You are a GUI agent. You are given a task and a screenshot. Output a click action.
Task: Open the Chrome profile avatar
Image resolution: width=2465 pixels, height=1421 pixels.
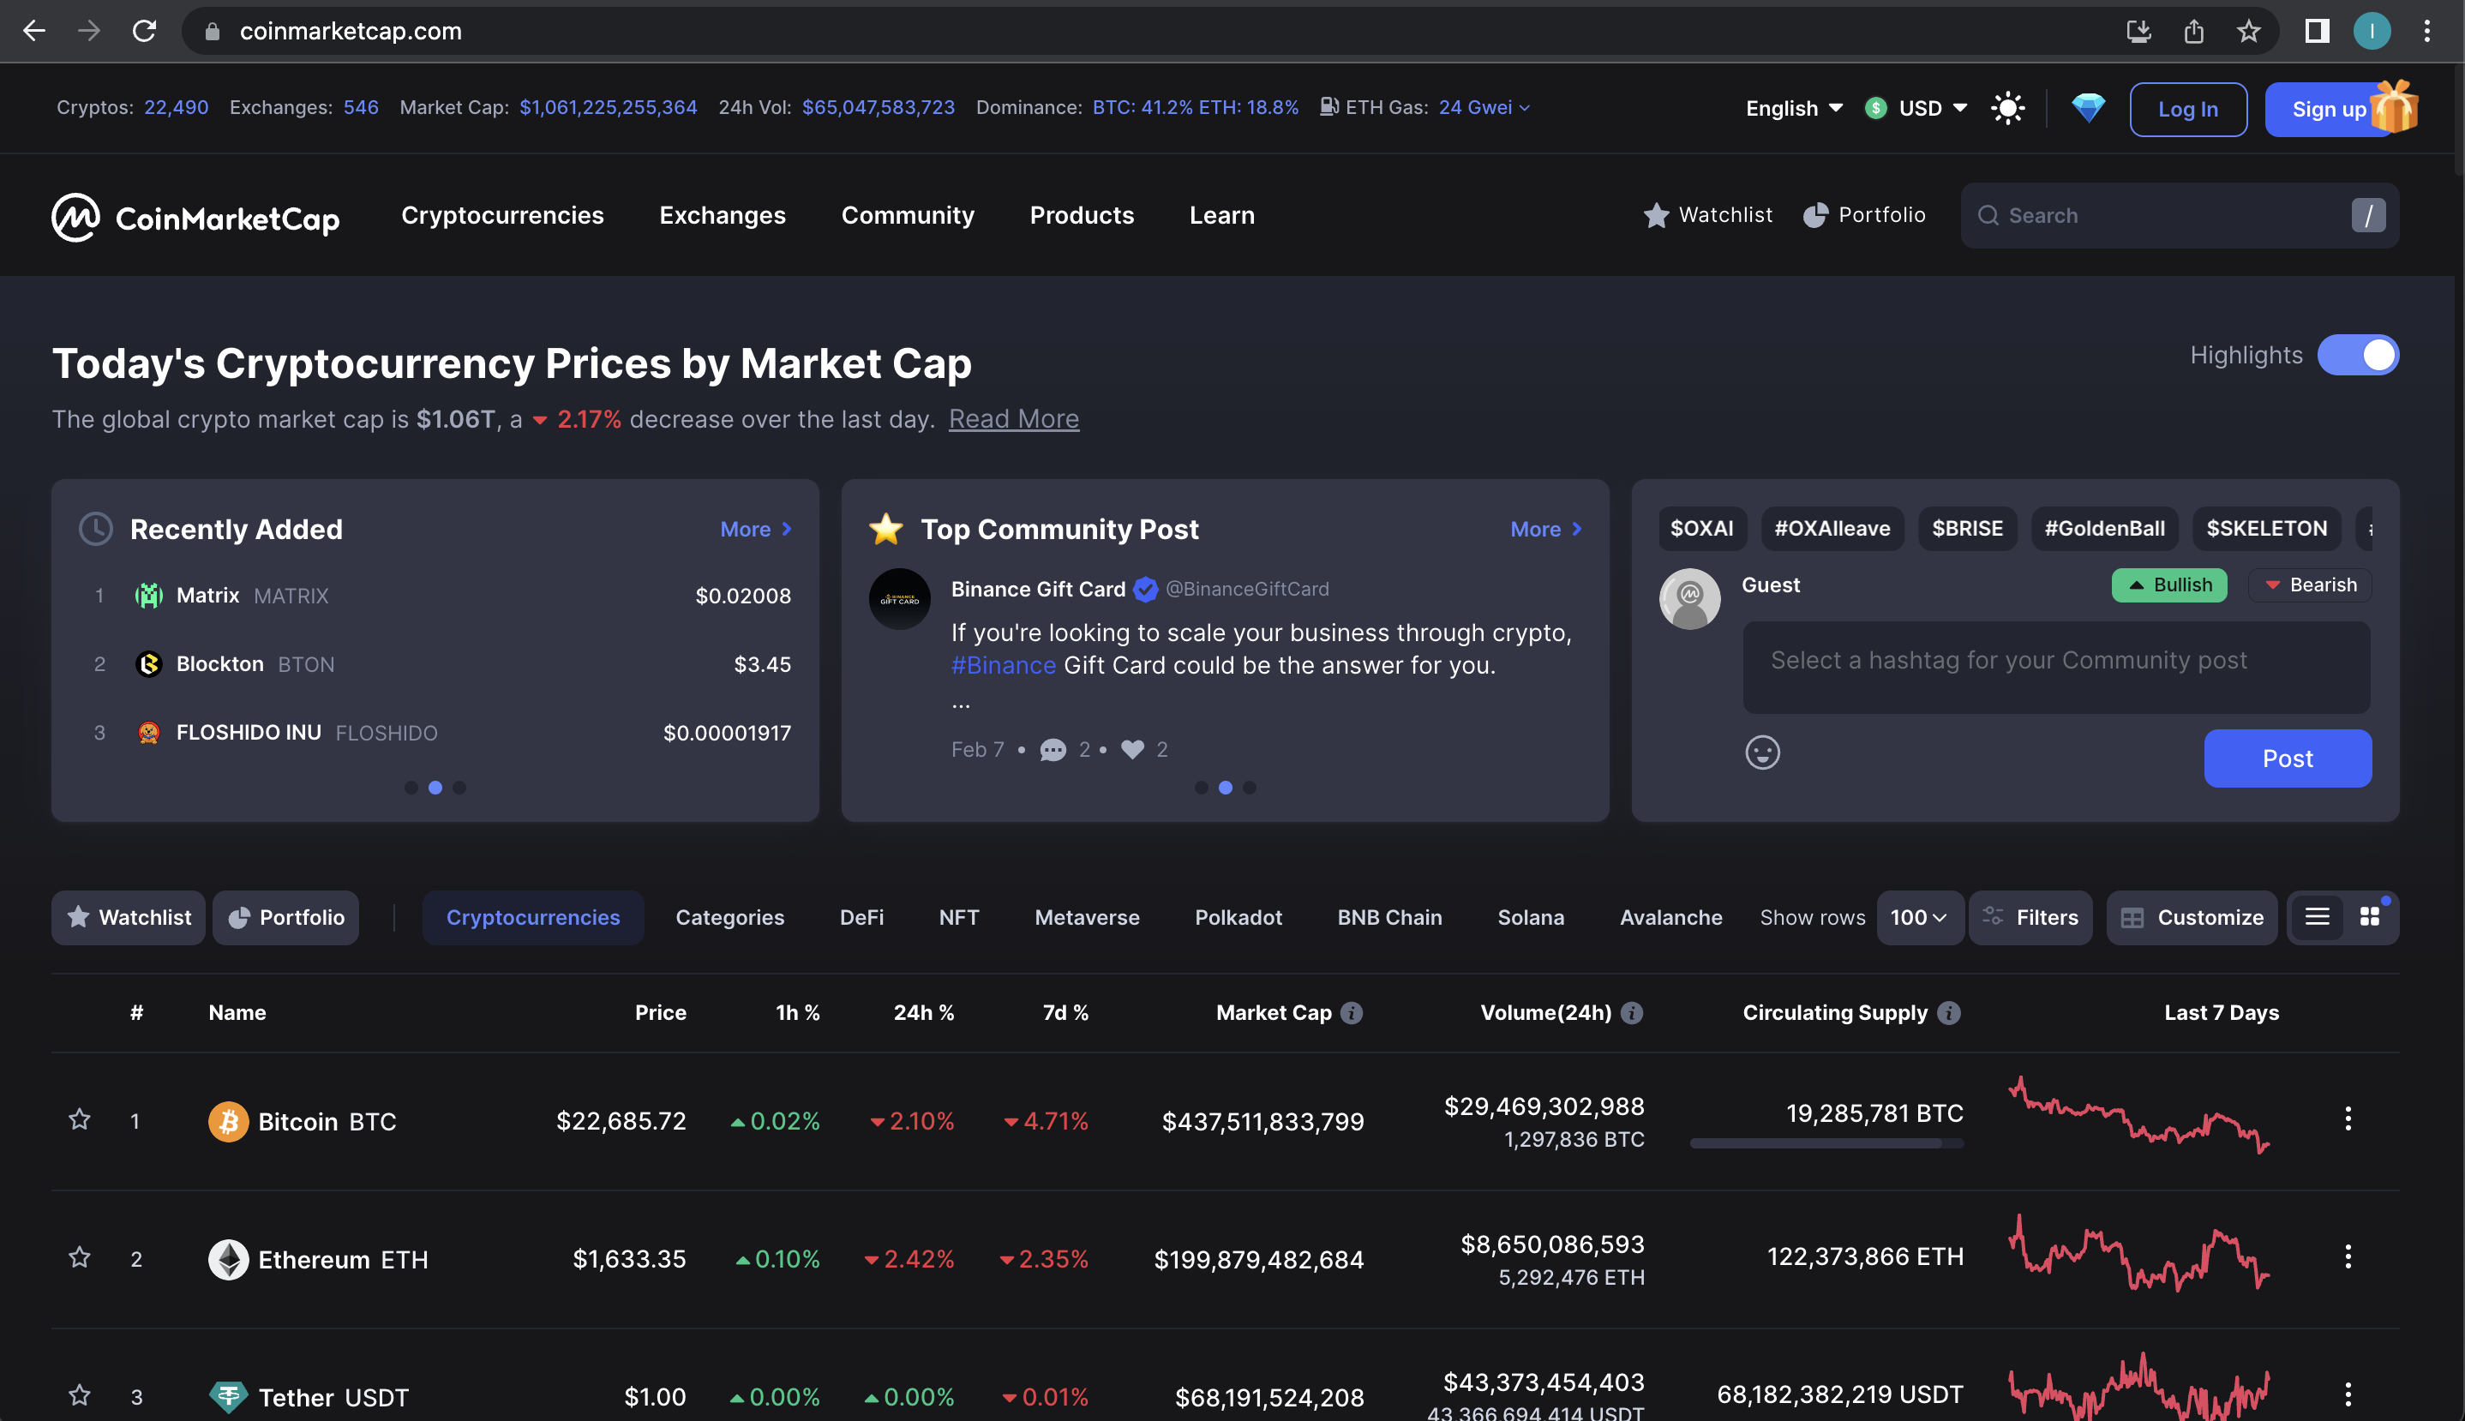pyautogui.click(x=2372, y=31)
